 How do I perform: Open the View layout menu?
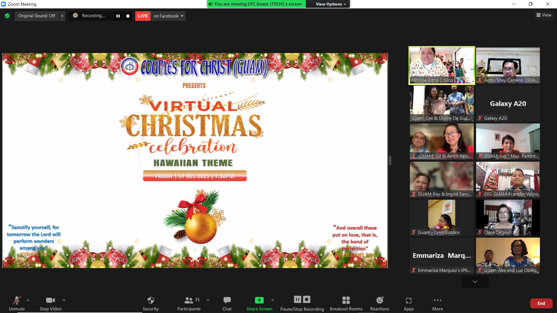[544, 15]
